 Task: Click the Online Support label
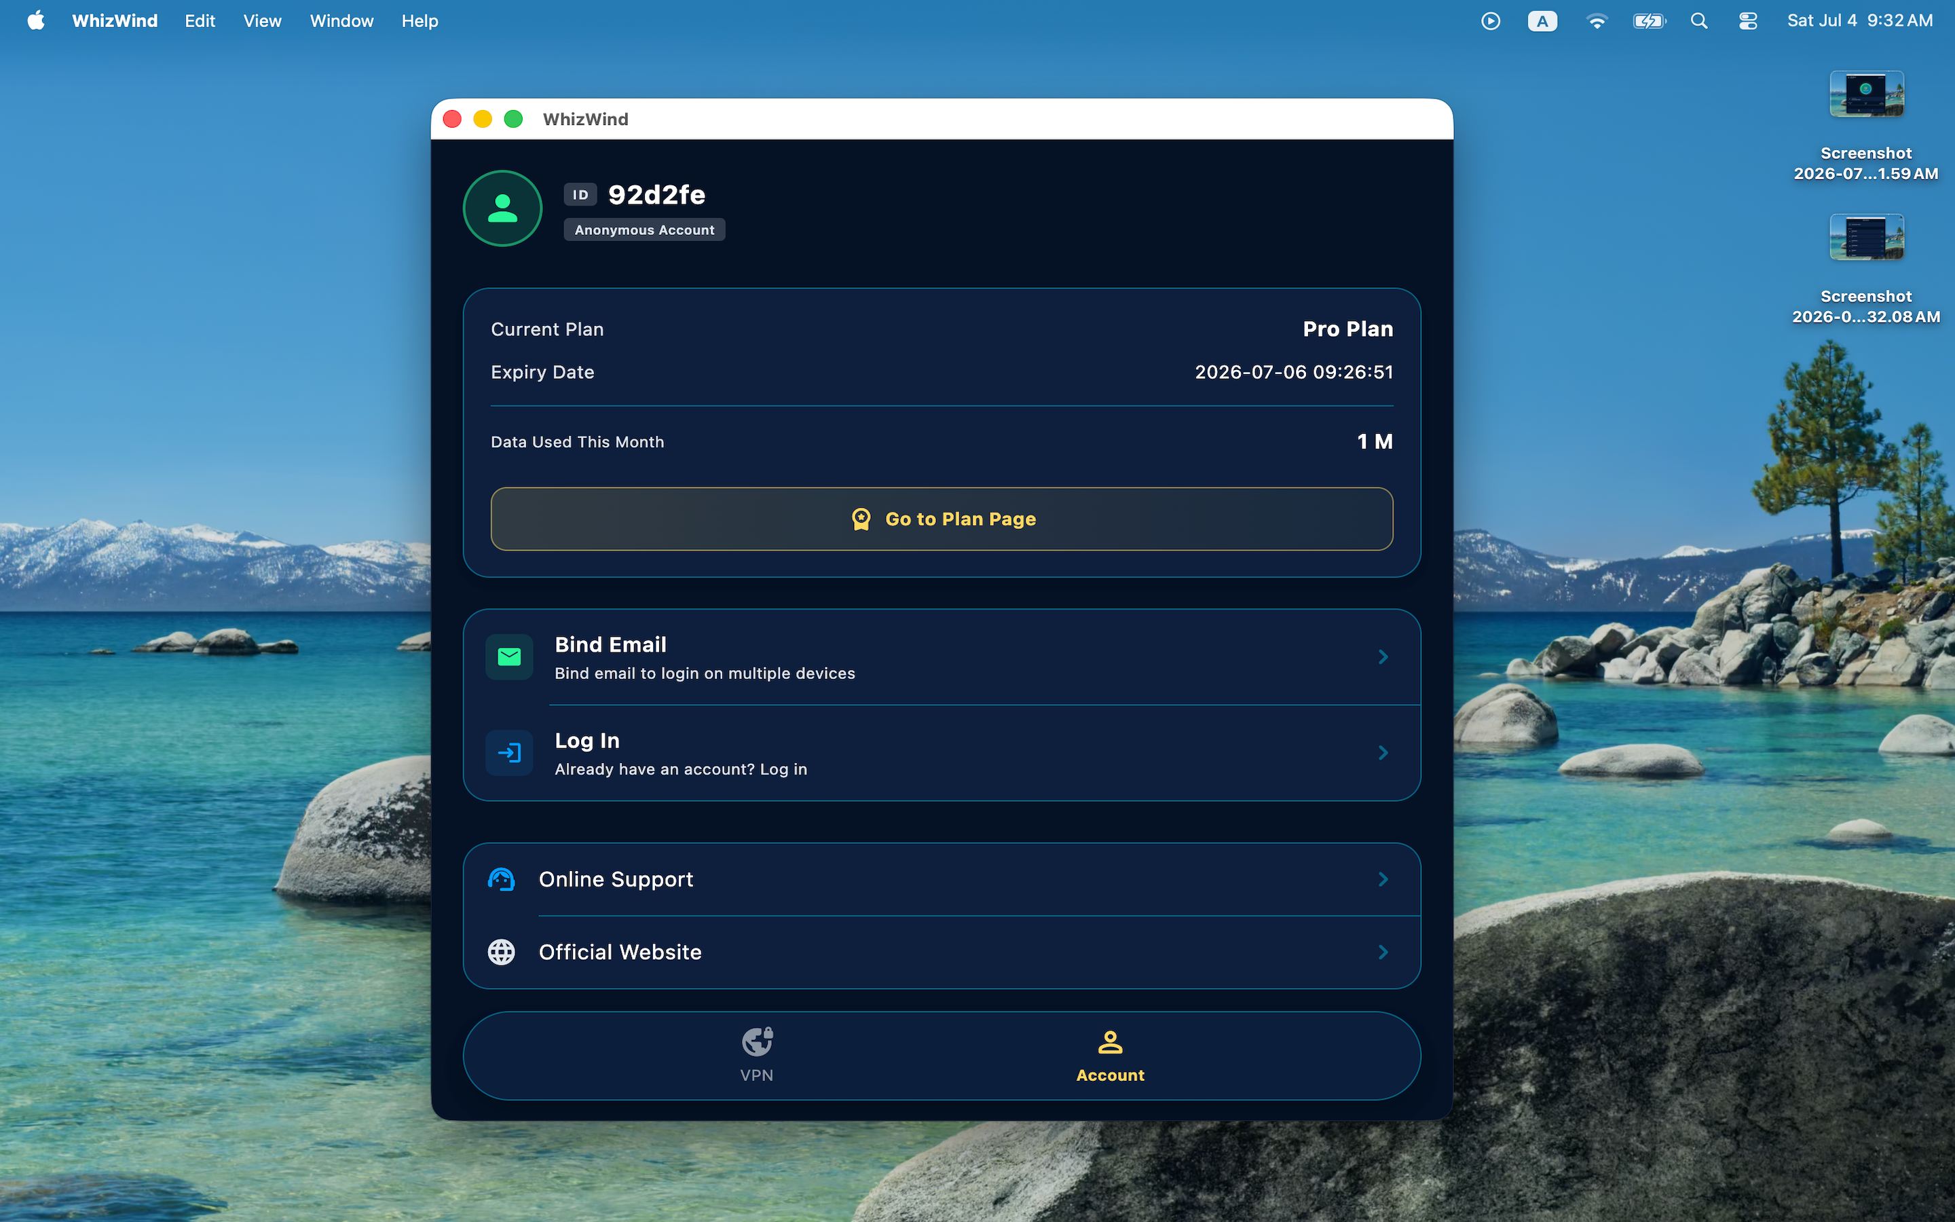click(x=616, y=879)
